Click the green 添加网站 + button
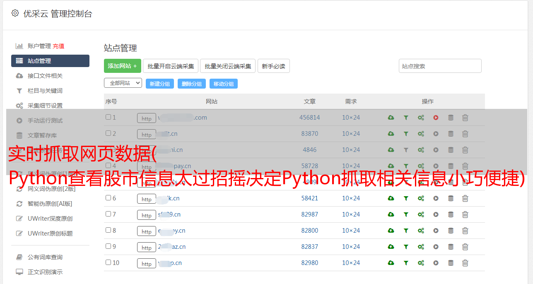 tap(123, 66)
